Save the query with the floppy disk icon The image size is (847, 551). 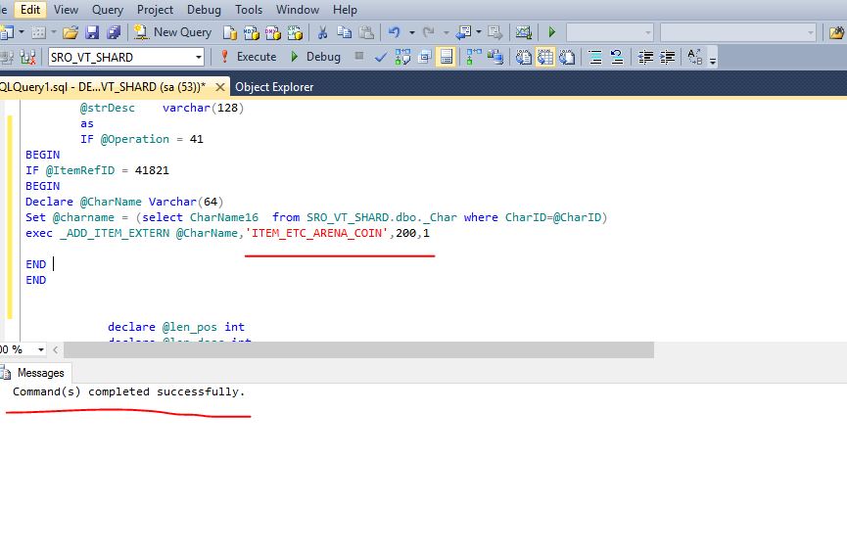point(93,32)
